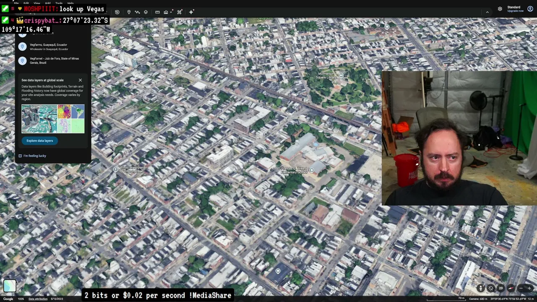Click the 100% loading status text
This screenshot has height=302, width=537.
point(21,299)
